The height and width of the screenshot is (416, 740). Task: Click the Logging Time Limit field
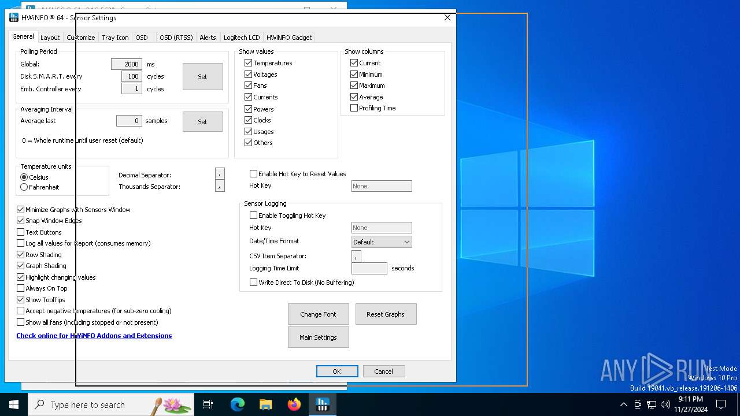click(369, 268)
